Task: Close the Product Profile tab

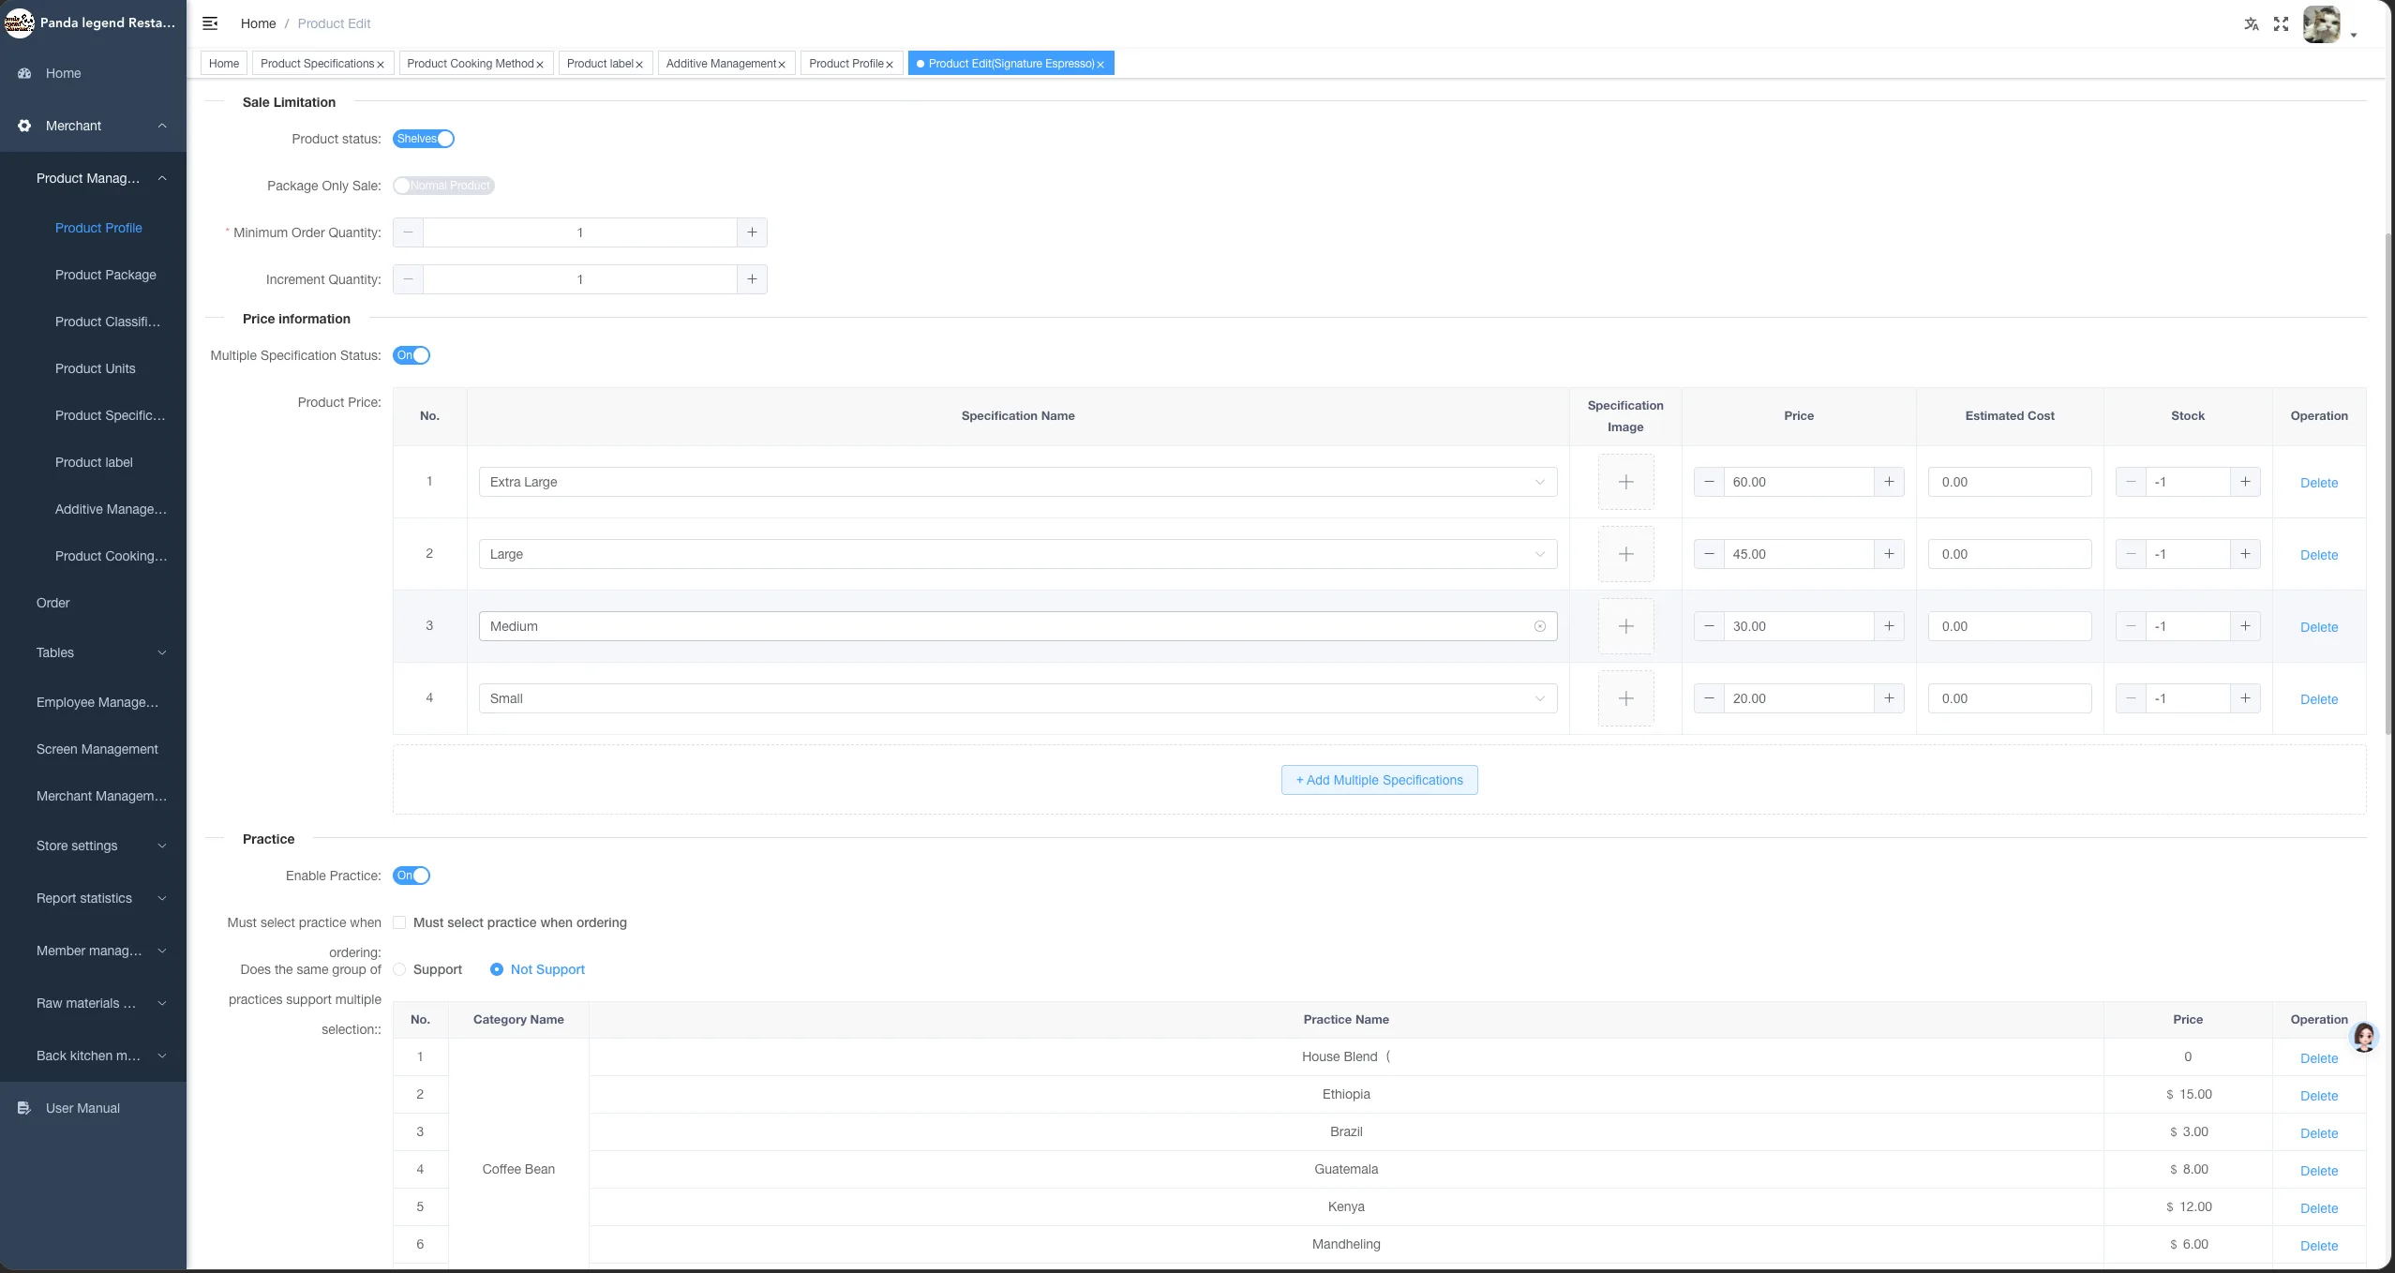Action: [890, 65]
